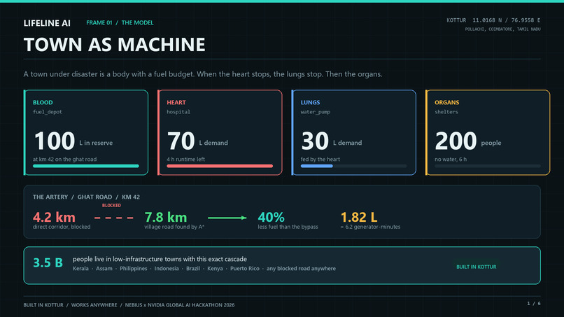Click the green route arrow
Screen dimensions: 564x317
pyautogui.click(x=227, y=218)
